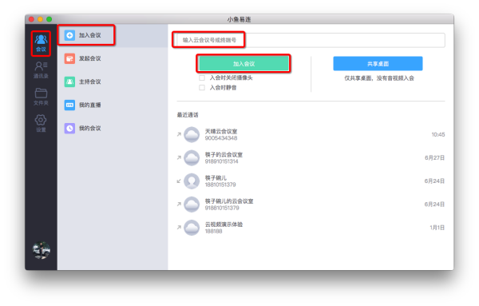Enable 入会时关闭摄像头 checkbox
The image size is (479, 306).
202,78
